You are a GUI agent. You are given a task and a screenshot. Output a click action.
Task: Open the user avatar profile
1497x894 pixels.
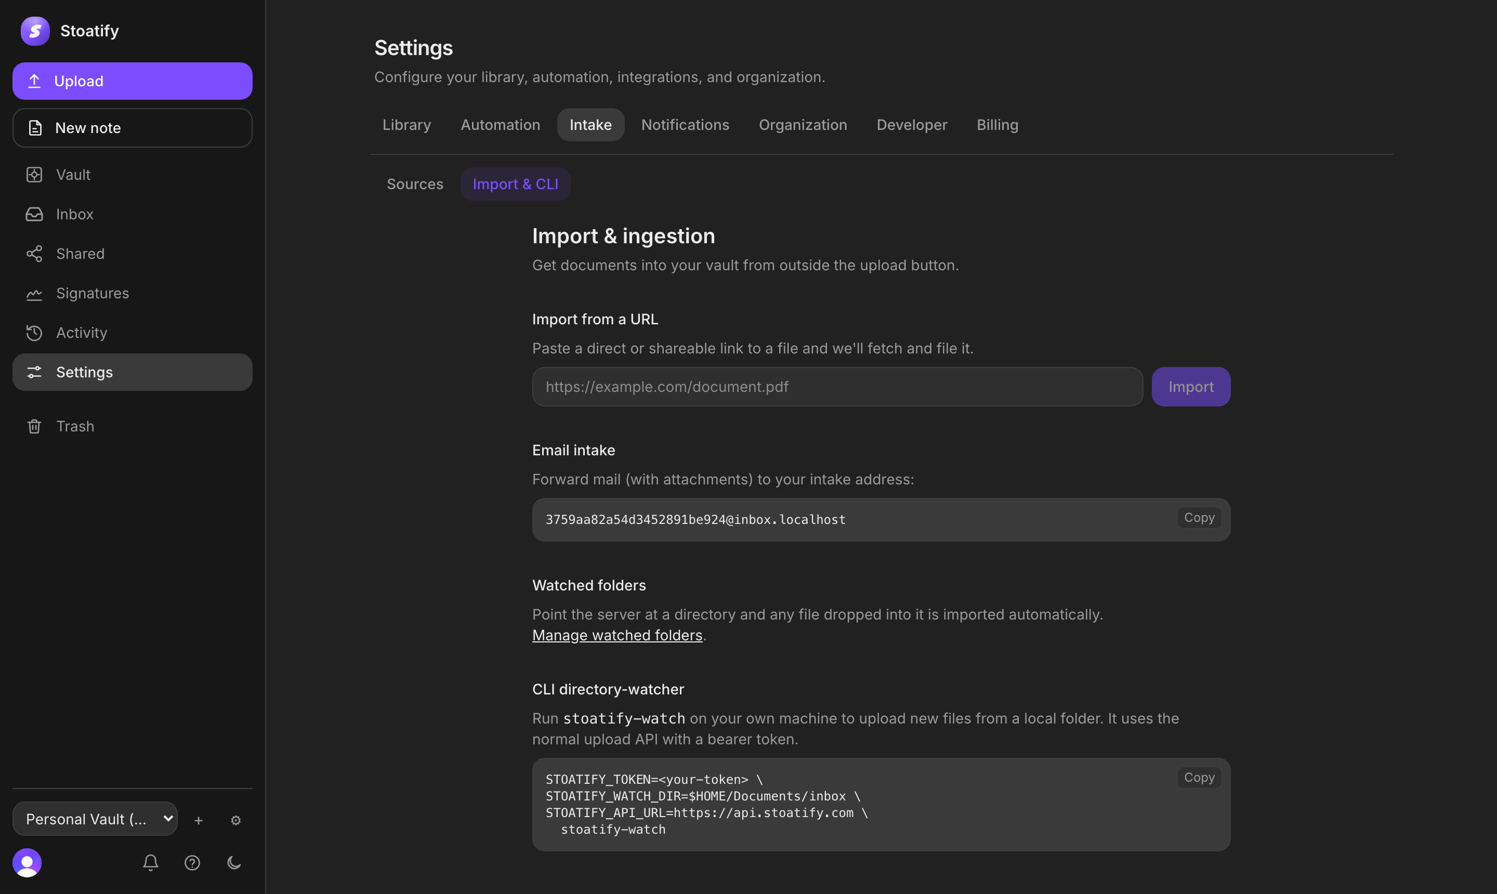(x=27, y=863)
